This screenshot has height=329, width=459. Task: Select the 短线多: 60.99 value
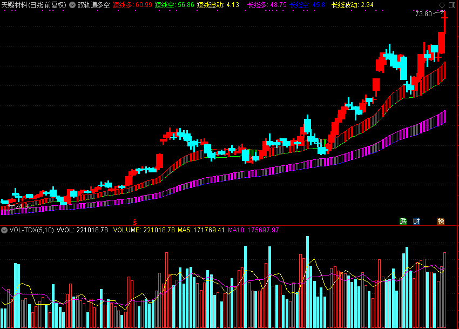[132, 5]
